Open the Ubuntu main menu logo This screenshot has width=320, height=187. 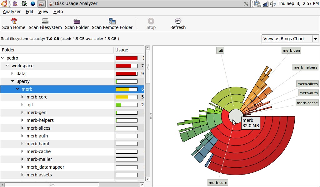click(x=4, y=3)
